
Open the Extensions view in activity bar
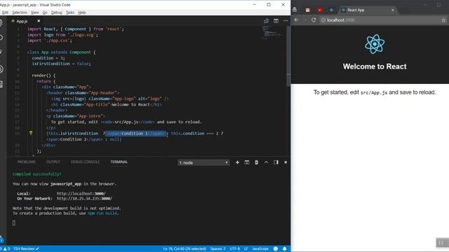1,84
